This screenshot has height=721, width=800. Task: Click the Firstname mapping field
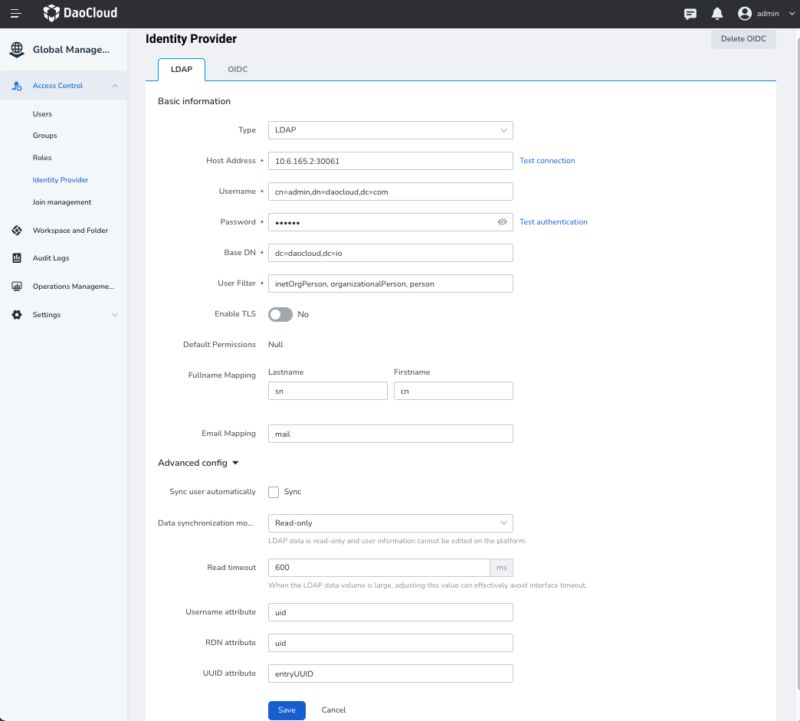(453, 391)
